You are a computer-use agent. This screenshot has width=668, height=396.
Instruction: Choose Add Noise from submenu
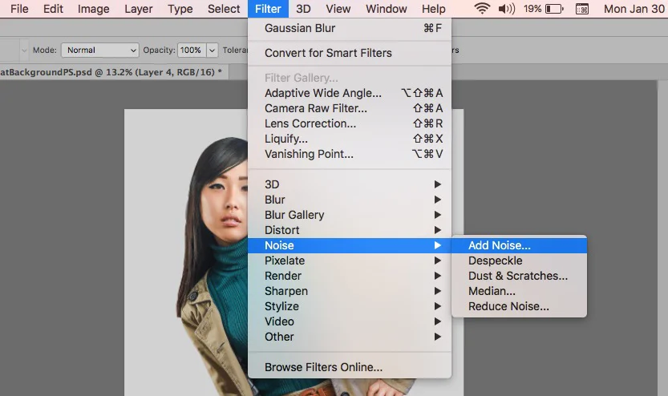pyautogui.click(x=519, y=245)
